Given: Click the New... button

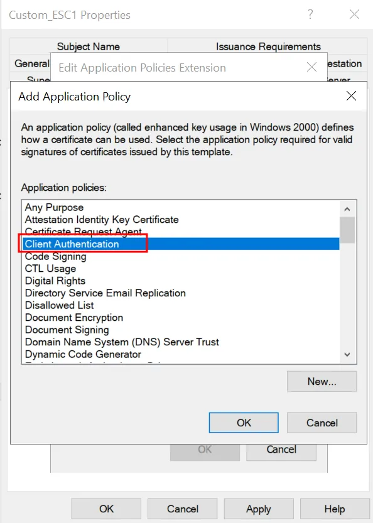Looking at the screenshot, I should click(322, 382).
